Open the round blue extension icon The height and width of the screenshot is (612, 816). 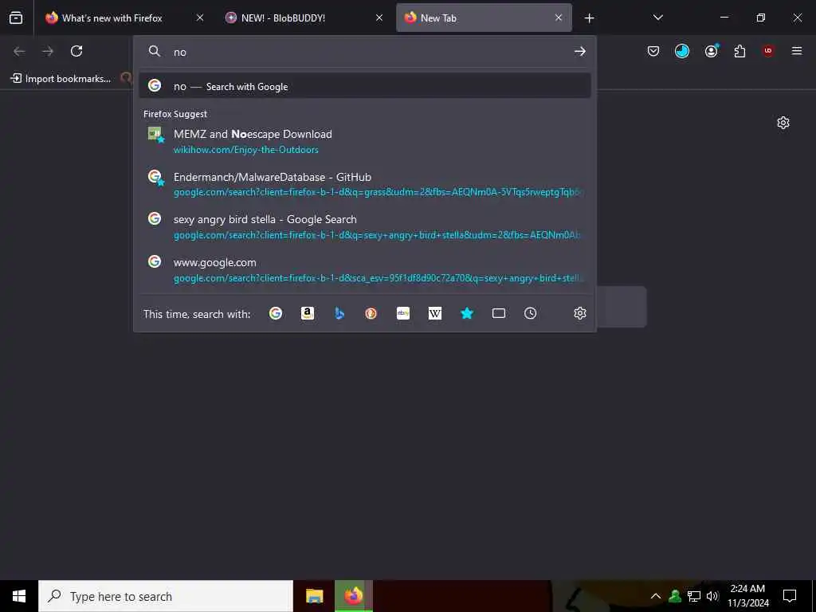coord(682,51)
